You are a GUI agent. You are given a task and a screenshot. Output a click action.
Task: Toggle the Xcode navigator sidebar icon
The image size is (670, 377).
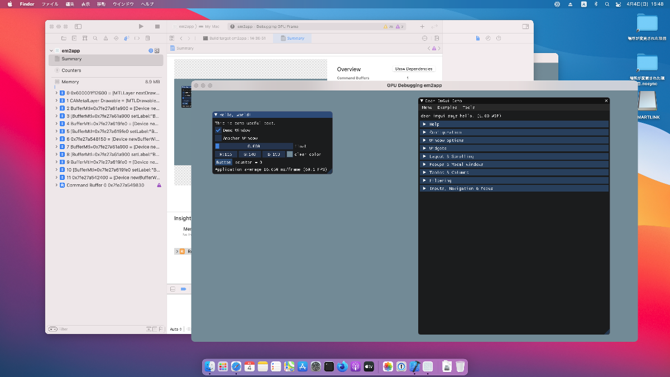pyautogui.click(x=78, y=26)
